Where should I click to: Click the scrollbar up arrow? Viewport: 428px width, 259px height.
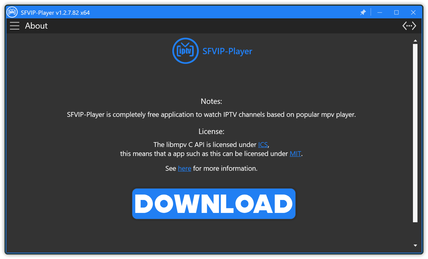point(415,41)
